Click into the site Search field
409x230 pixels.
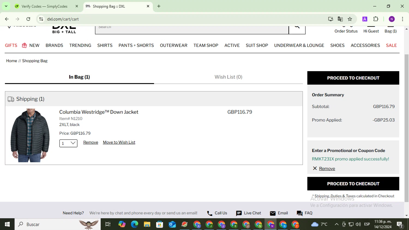pos(192,29)
